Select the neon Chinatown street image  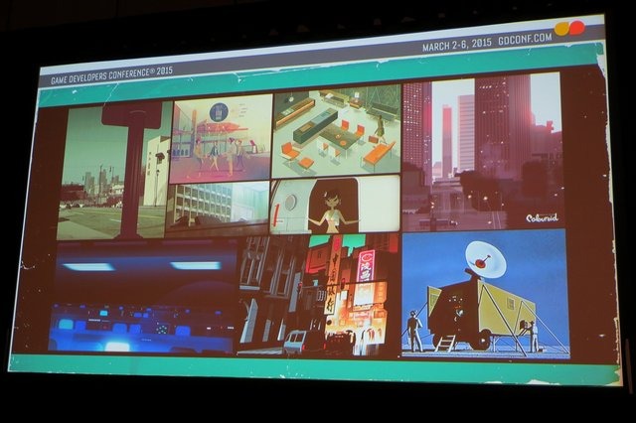tap(319, 295)
